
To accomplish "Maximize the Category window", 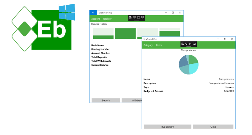I will [225, 39].
